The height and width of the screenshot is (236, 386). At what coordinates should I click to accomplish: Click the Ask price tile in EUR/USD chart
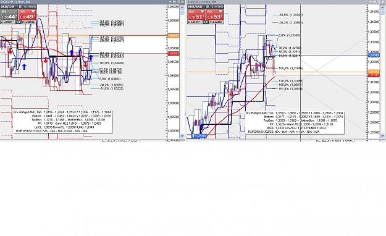[x=215, y=15]
